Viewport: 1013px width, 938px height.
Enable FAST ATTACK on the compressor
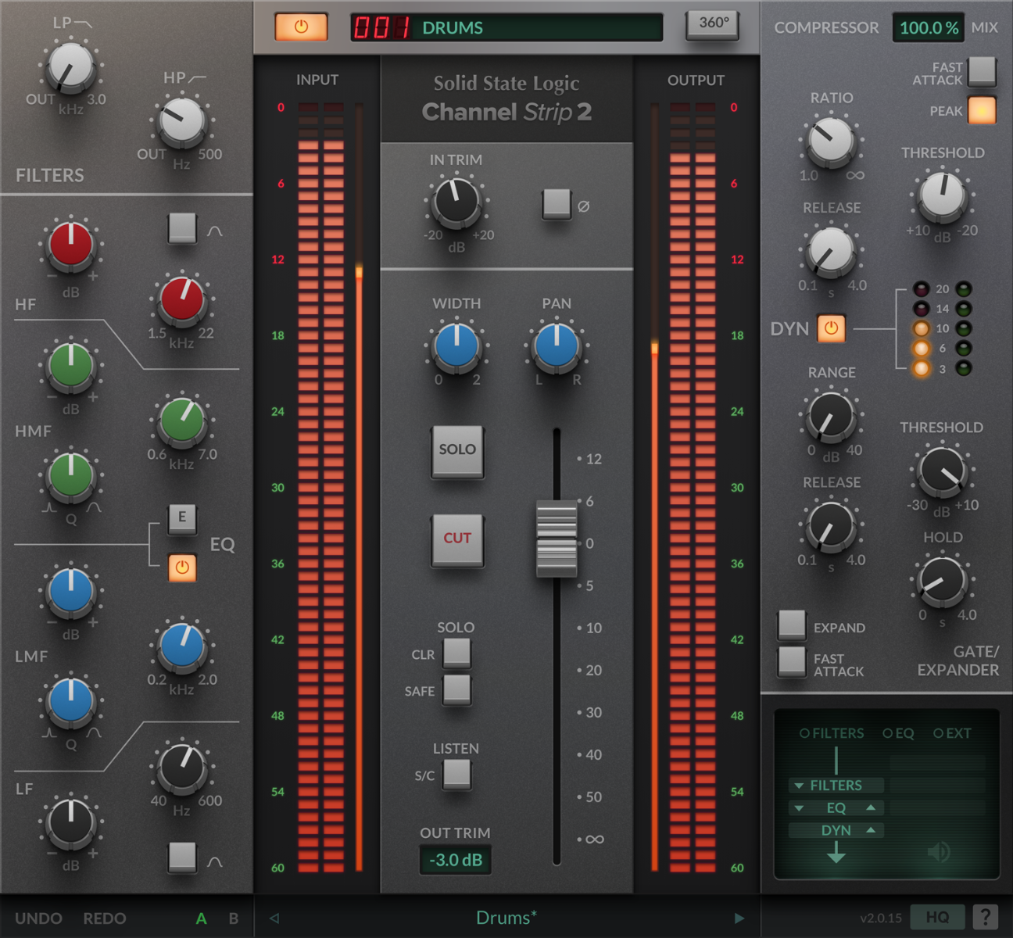point(983,71)
